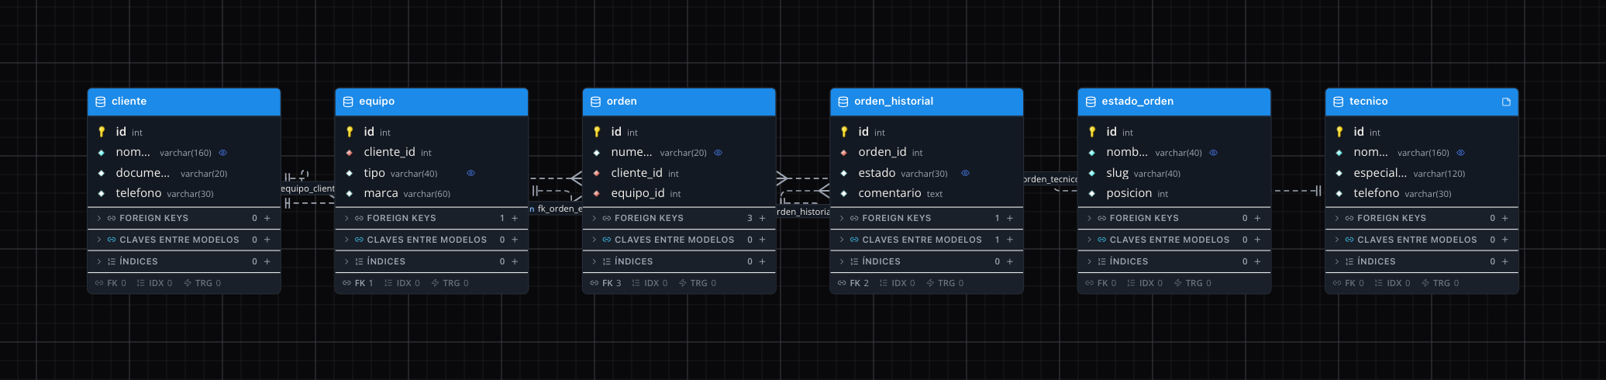Image resolution: width=1606 pixels, height=380 pixels.
Task: Select the estado_orden table title
Action: [x=1138, y=102]
